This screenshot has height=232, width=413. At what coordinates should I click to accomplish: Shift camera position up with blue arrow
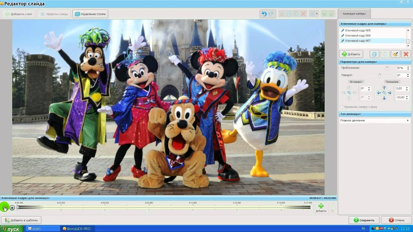pos(384,88)
